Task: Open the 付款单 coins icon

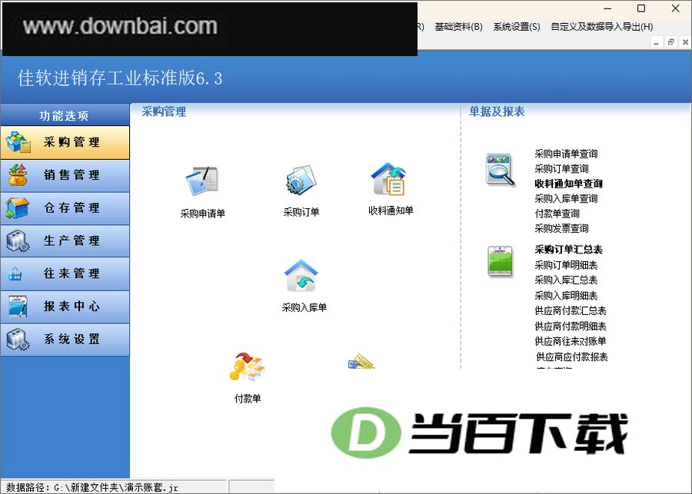Action: click(x=247, y=367)
